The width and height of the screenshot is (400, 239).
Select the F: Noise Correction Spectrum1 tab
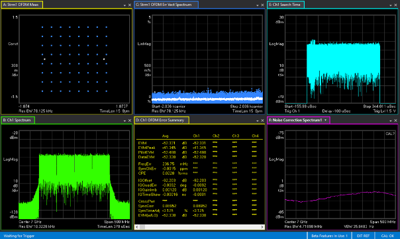click(x=299, y=120)
